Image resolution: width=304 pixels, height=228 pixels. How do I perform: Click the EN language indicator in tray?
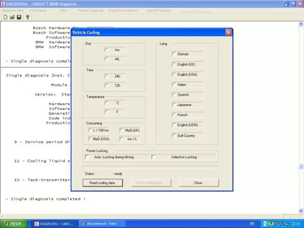pos(252,224)
